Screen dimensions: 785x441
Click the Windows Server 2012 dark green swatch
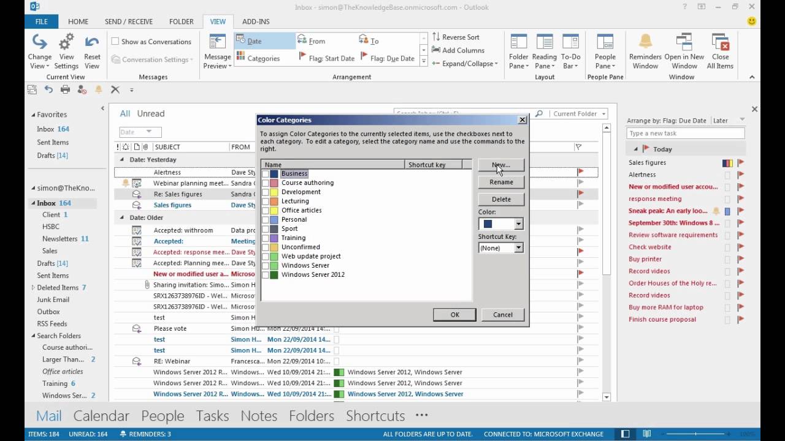coord(274,275)
